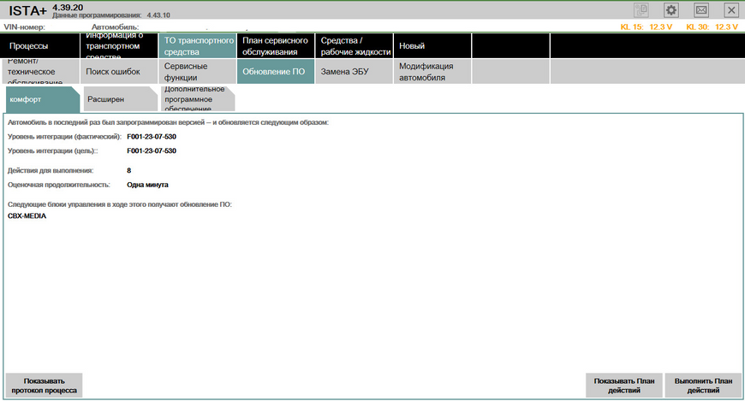Click the greyed connection manager icon
745x401 pixels.
click(x=641, y=10)
